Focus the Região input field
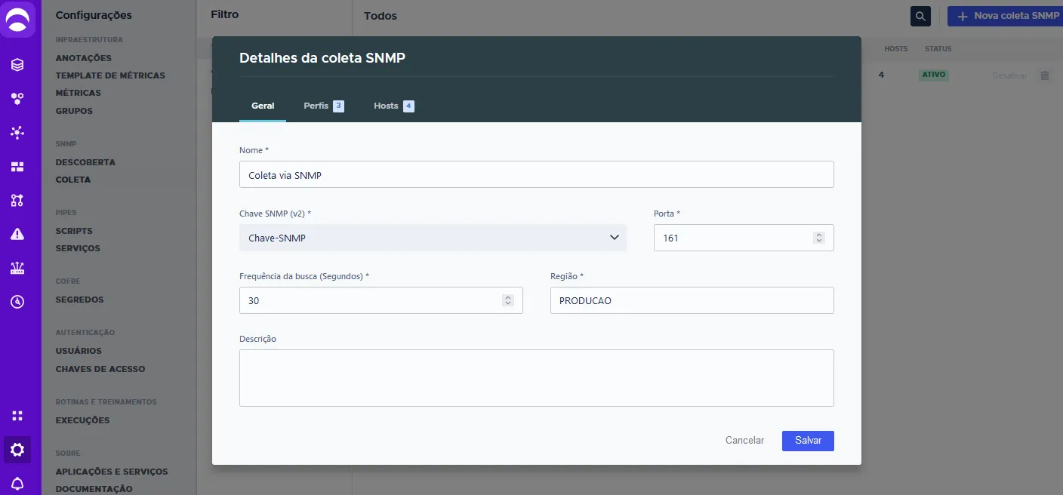This screenshot has width=1063, height=495. (692, 300)
